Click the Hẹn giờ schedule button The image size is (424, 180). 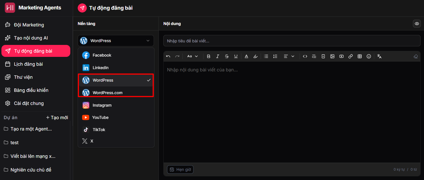click(x=180, y=169)
